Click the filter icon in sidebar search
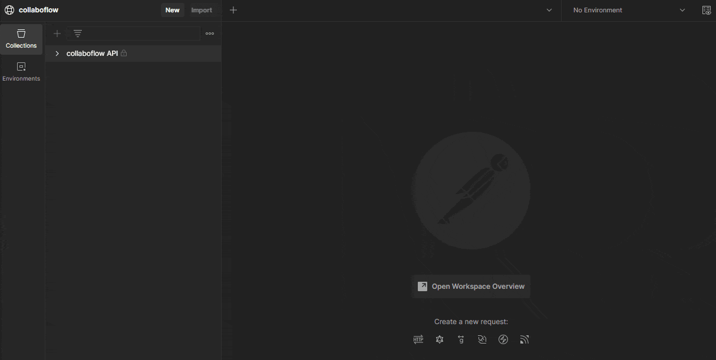The height and width of the screenshot is (360, 716). coord(77,34)
